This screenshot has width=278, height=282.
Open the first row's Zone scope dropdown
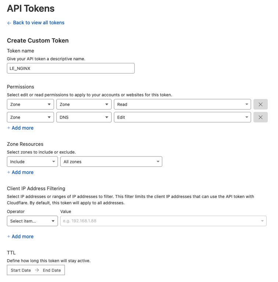click(x=30, y=104)
